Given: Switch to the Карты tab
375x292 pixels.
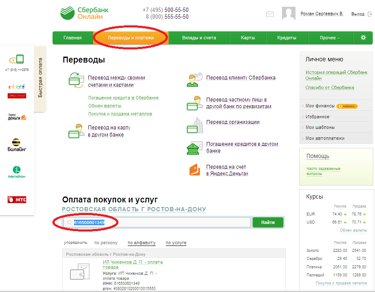Looking at the screenshot, I should 248,38.
